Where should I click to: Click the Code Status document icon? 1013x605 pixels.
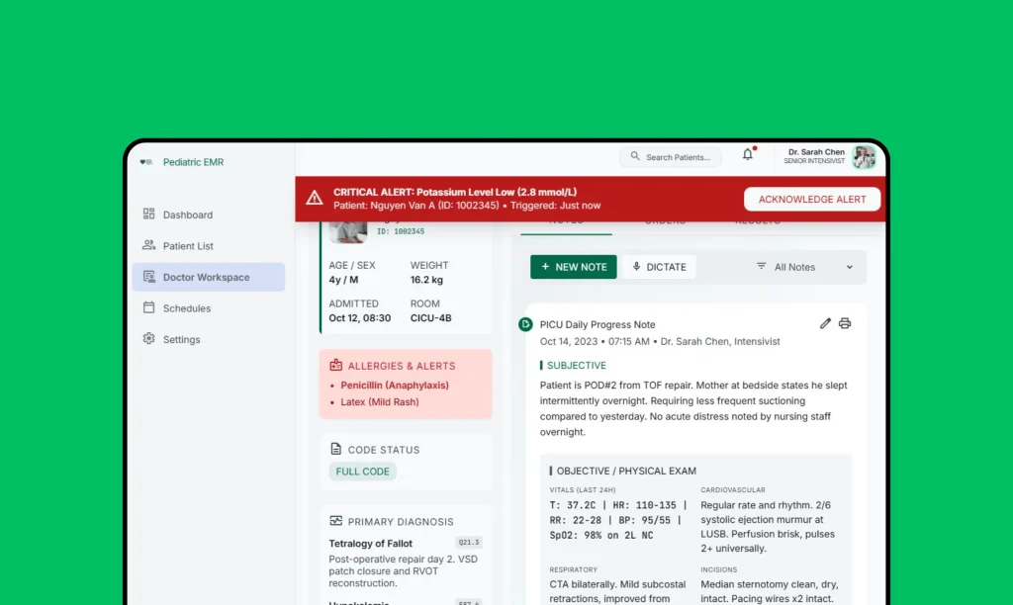click(x=336, y=449)
